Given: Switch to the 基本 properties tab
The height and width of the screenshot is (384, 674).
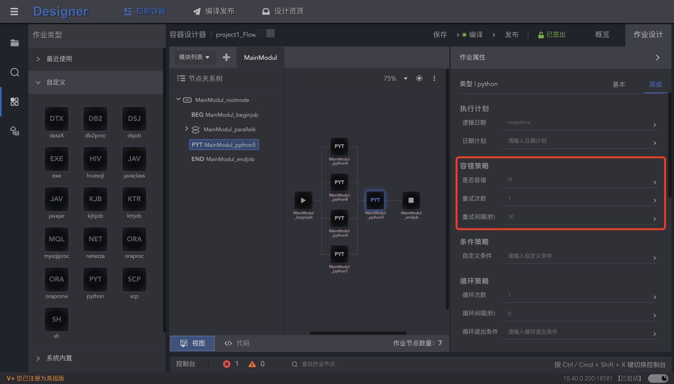Looking at the screenshot, I should click(619, 84).
